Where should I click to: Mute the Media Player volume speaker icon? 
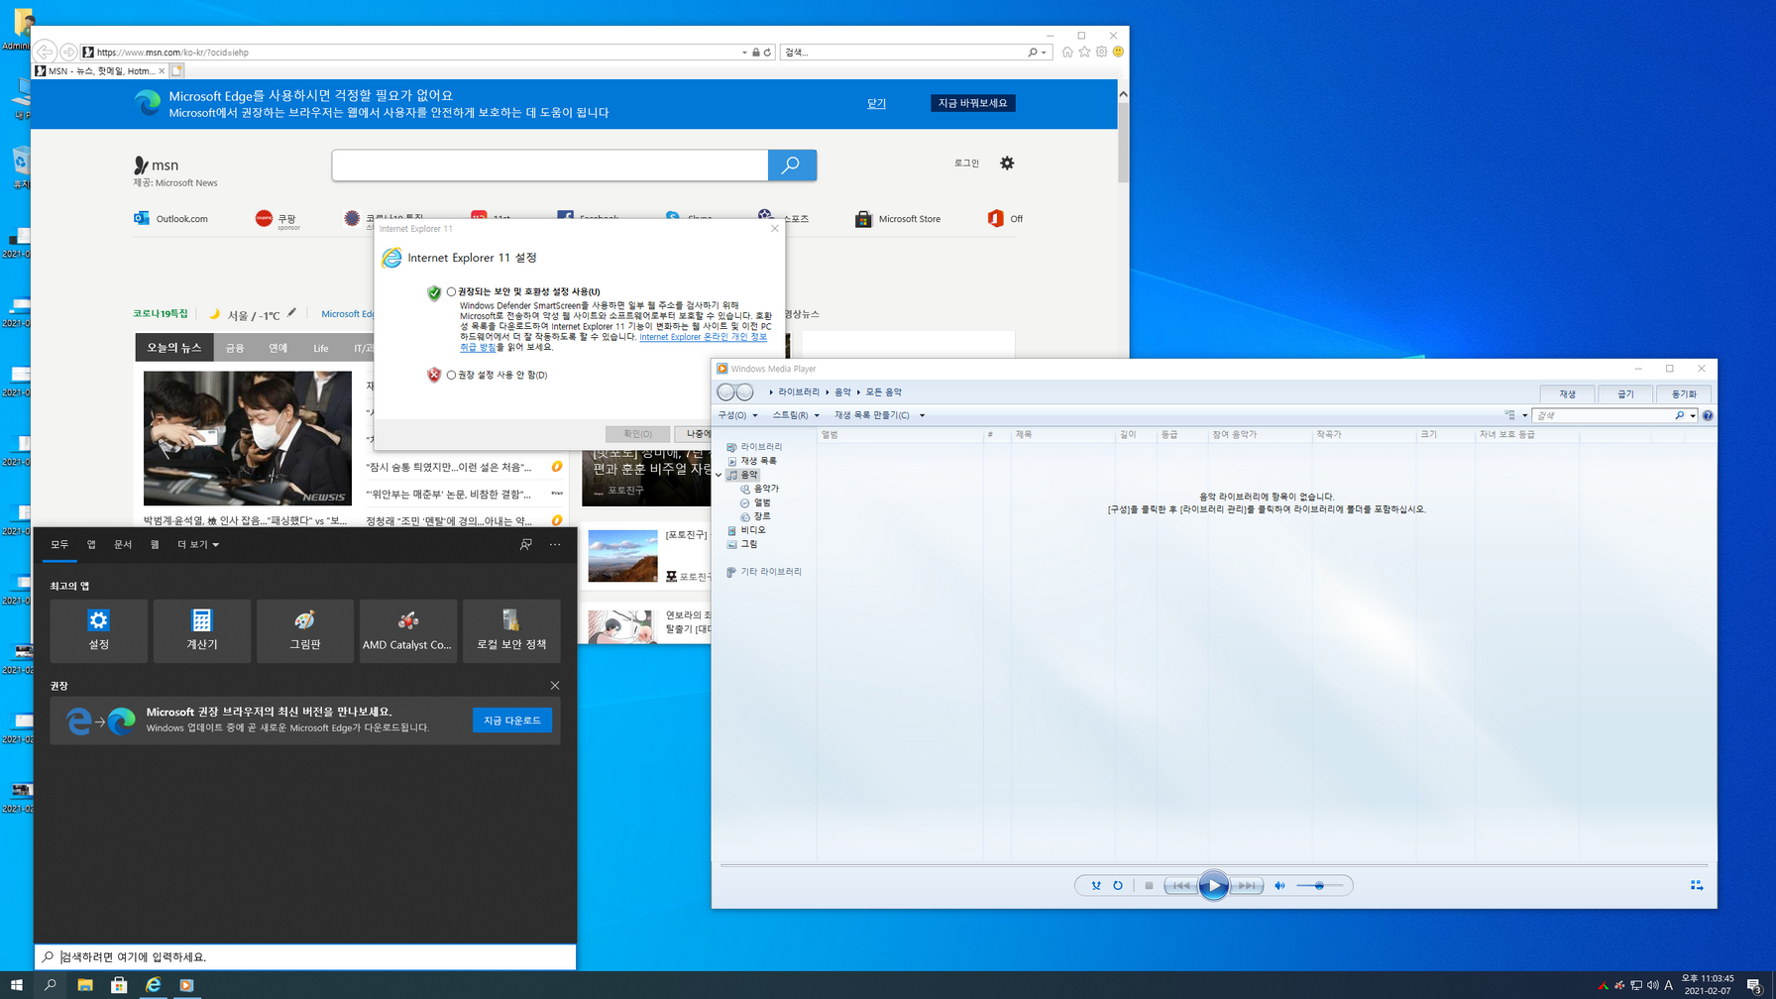pos(1279,886)
